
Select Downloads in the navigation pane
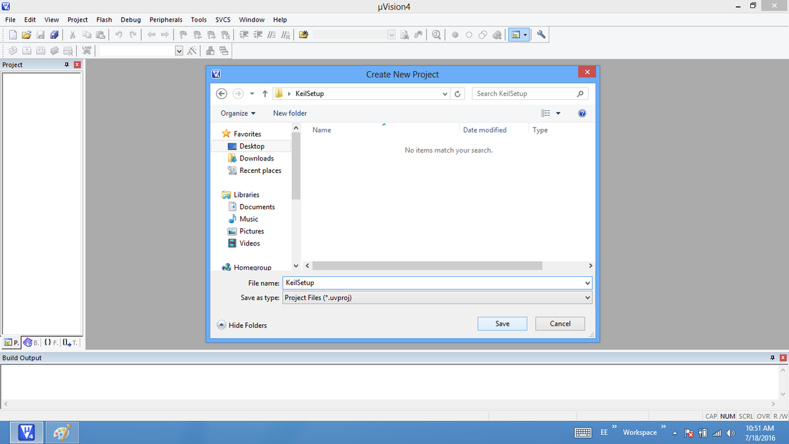pos(256,159)
